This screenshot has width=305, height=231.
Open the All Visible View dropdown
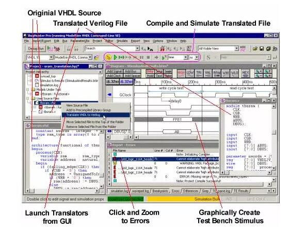point(218,48)
